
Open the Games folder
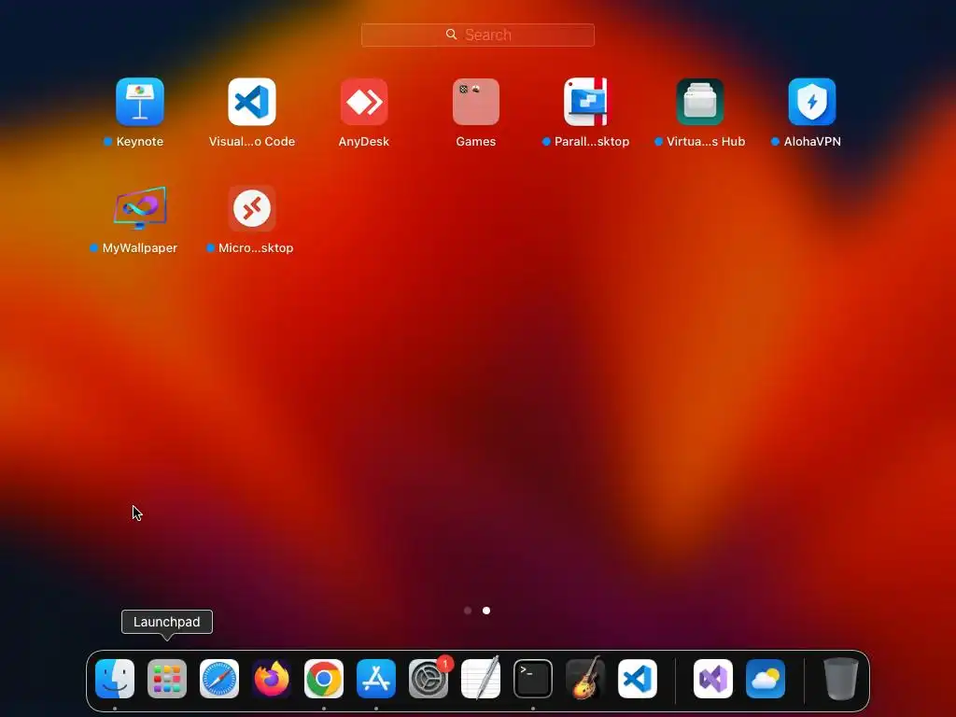tap(476, 101)
